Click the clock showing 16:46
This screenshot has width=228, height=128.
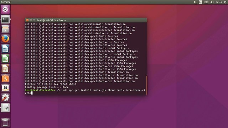219,2
